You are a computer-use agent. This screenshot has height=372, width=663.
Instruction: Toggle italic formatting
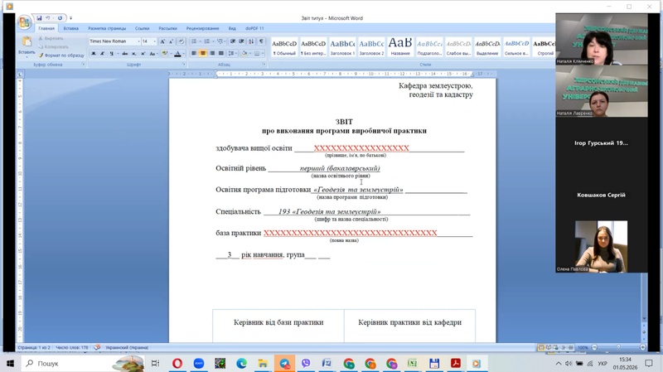[x=102, y=54]
